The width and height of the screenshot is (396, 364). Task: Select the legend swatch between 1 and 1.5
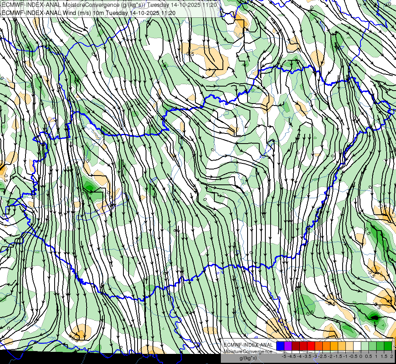click(380, 346)
